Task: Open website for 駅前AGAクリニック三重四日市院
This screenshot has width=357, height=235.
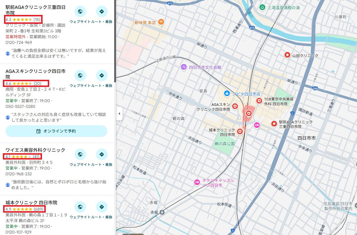Action: [80, 12]
